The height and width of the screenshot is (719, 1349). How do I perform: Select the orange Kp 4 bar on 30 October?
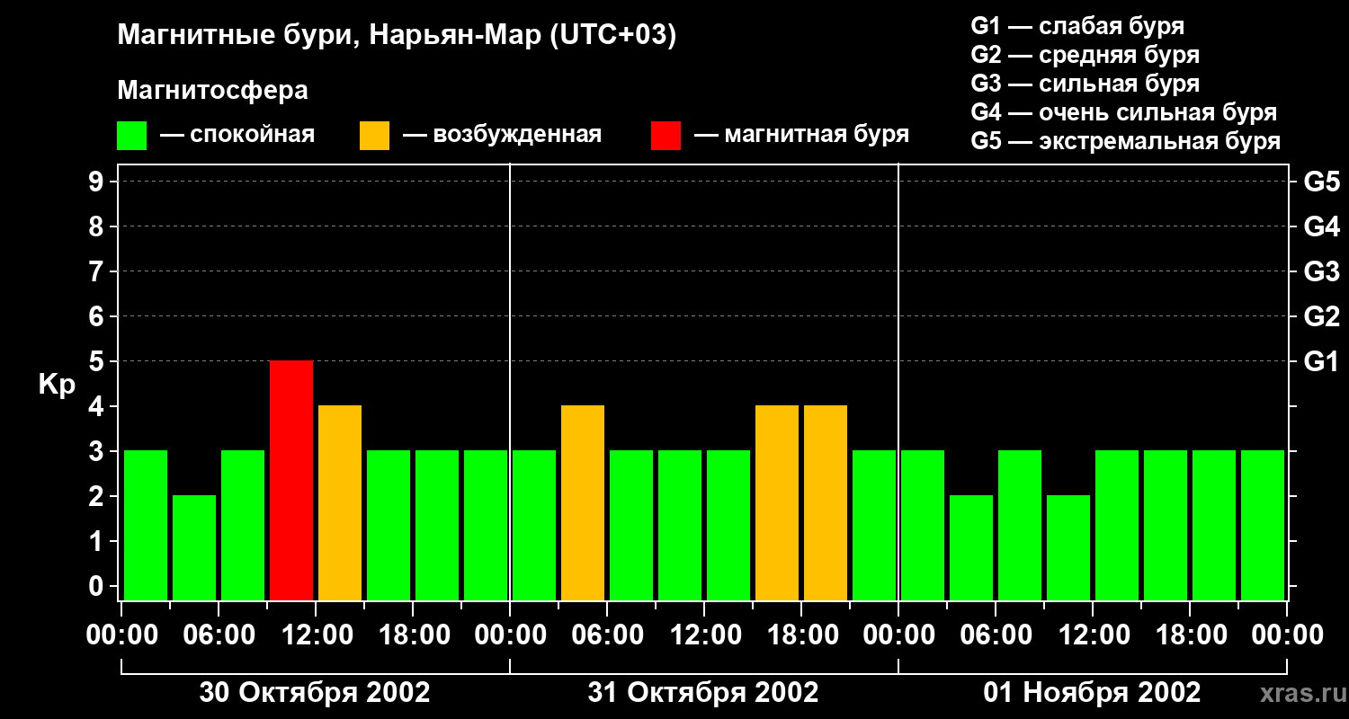340,503
